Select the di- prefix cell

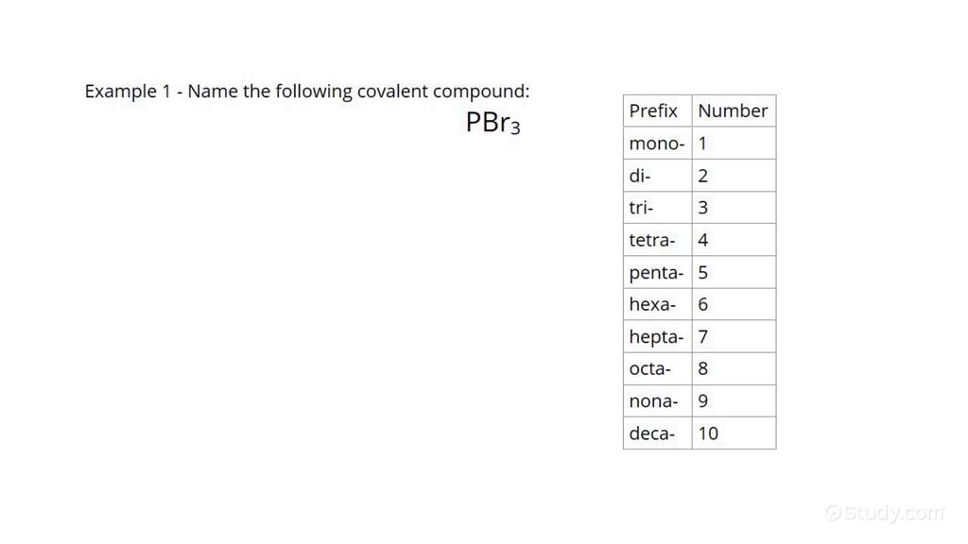[x=658, y=175]
